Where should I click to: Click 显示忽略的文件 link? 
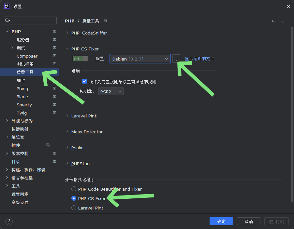(x=199, y=59)
